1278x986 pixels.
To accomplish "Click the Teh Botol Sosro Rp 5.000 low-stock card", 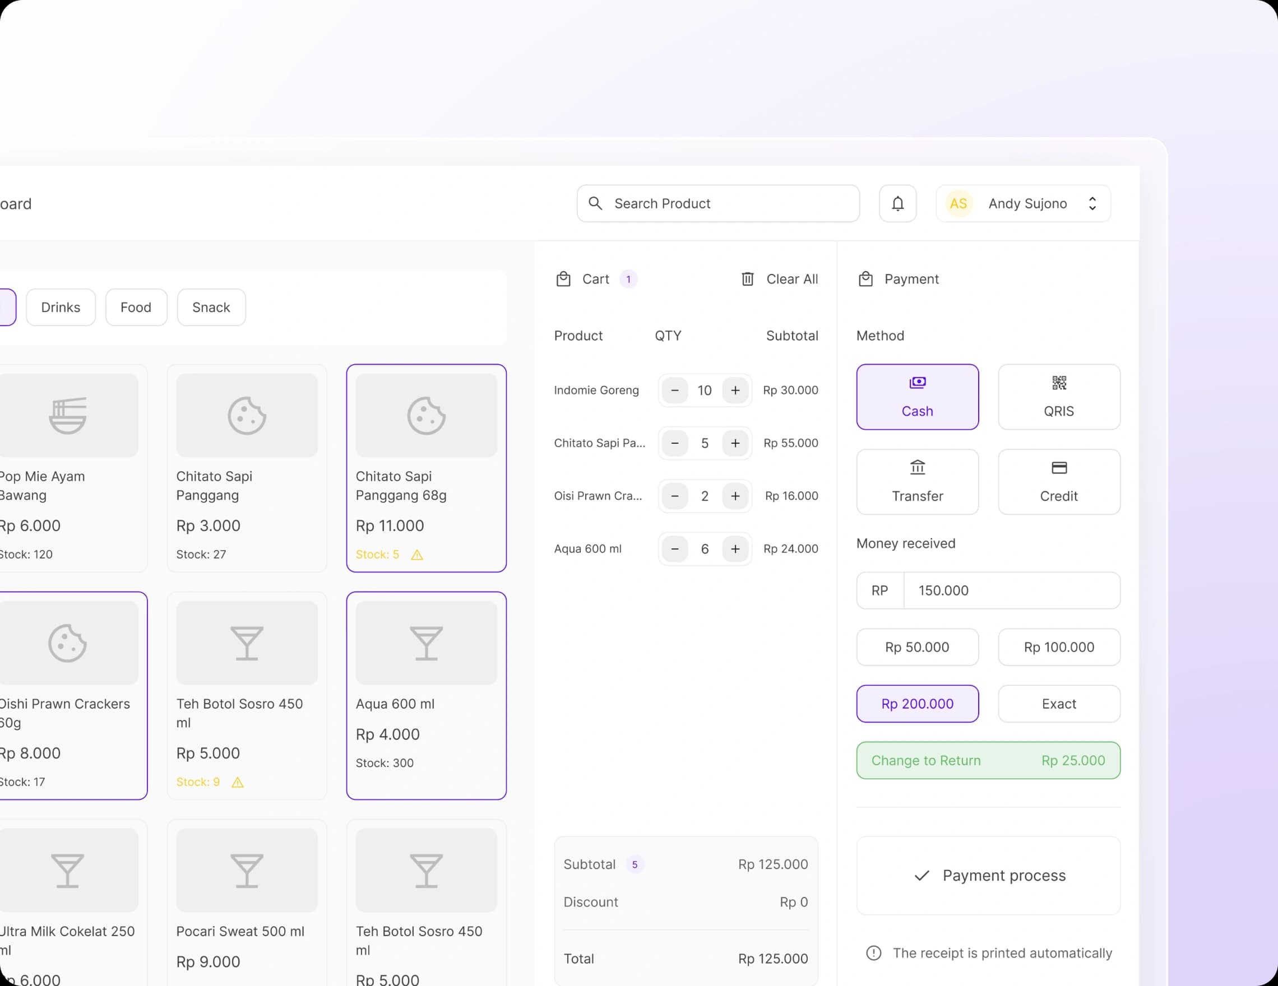I will pos(247,695).
